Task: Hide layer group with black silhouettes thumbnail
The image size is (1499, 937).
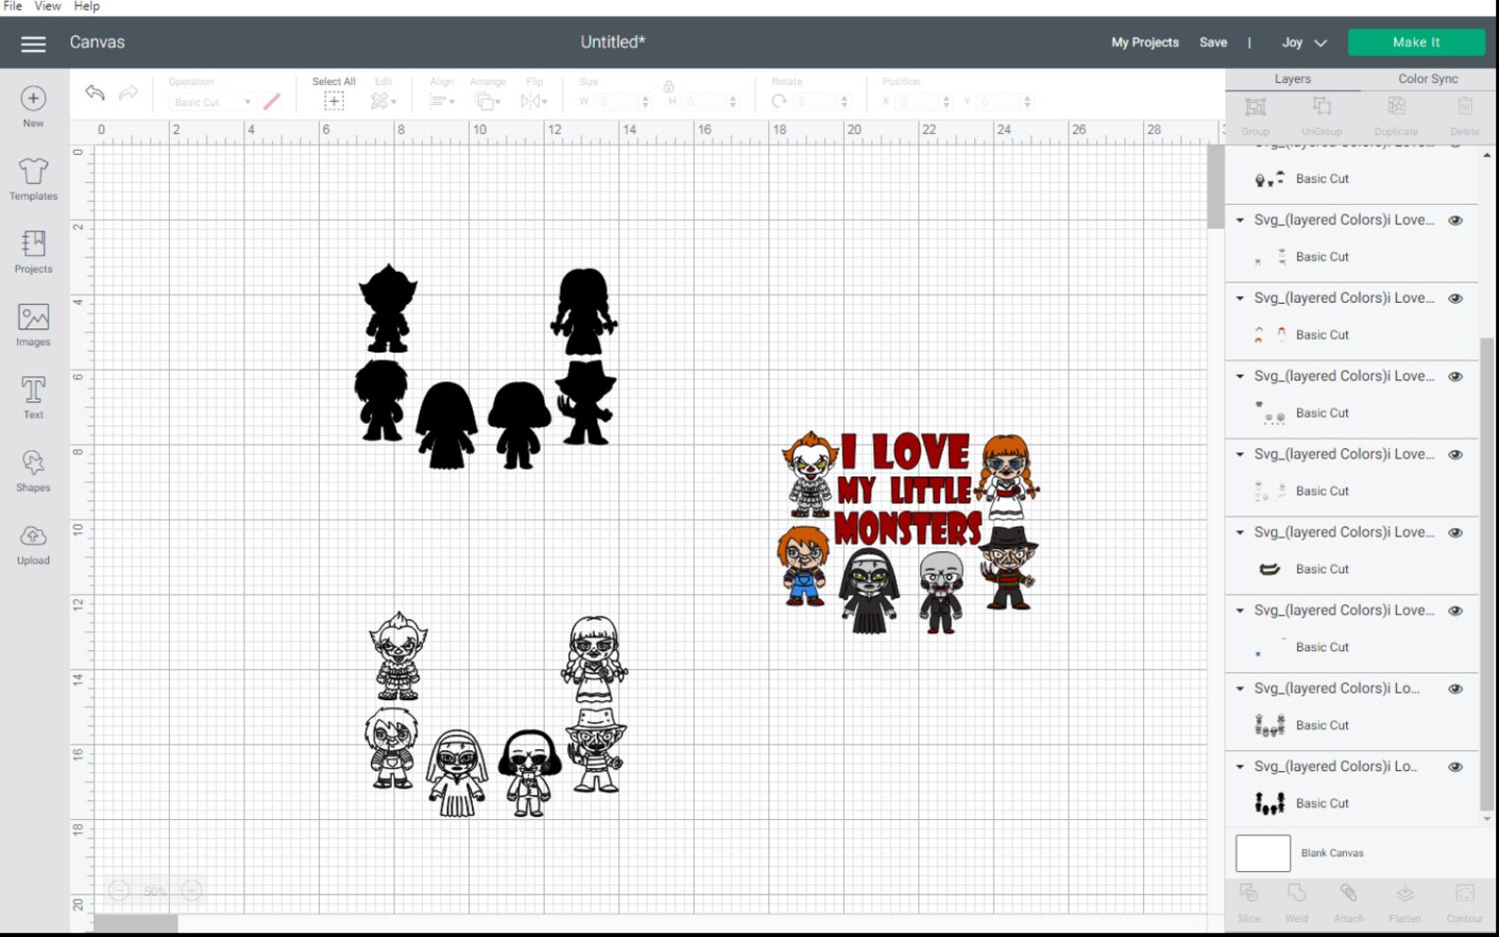Action: point(1456,767)
